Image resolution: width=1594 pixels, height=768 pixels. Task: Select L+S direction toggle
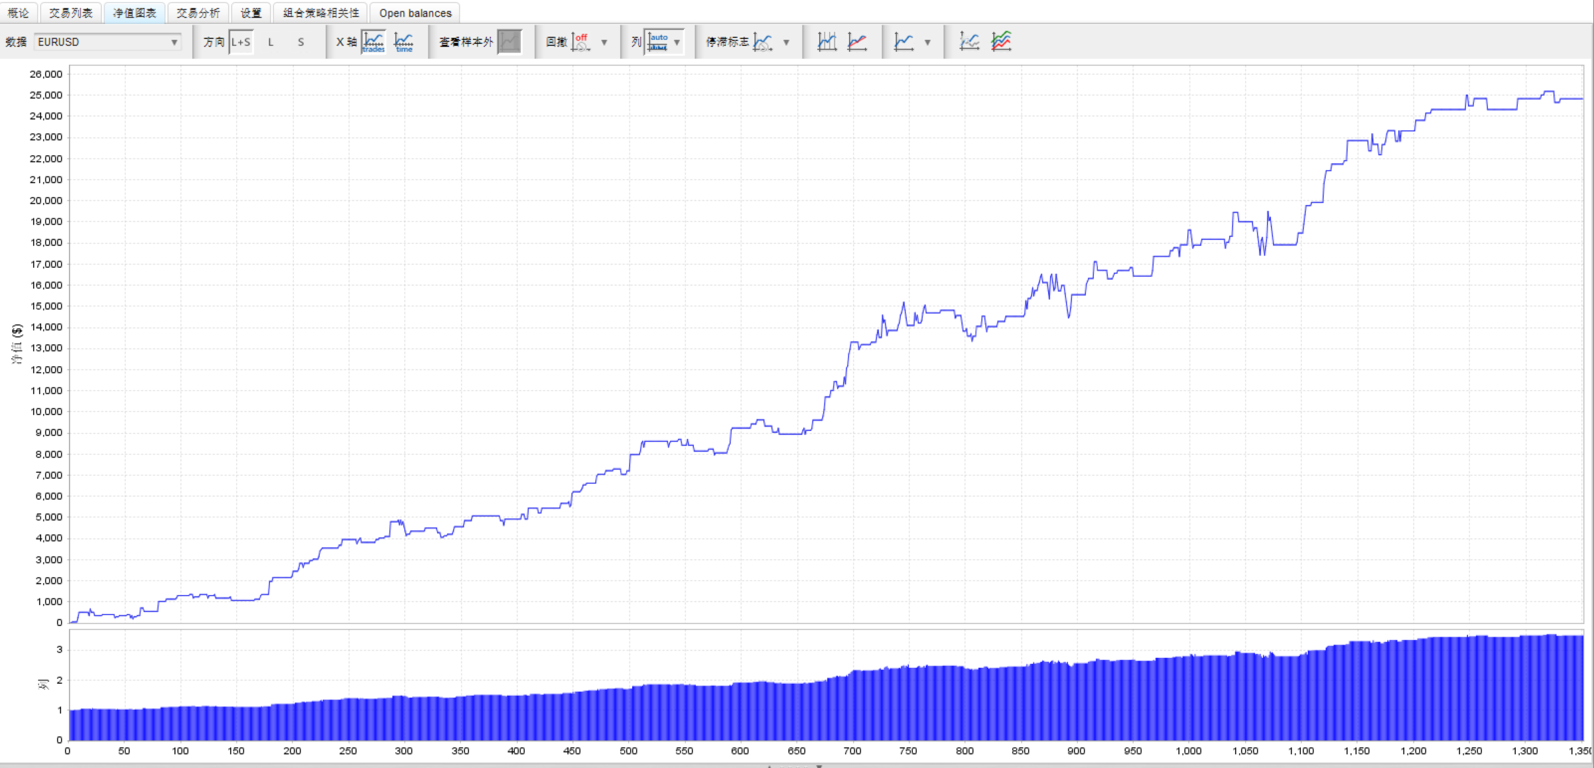pos(241,42)
